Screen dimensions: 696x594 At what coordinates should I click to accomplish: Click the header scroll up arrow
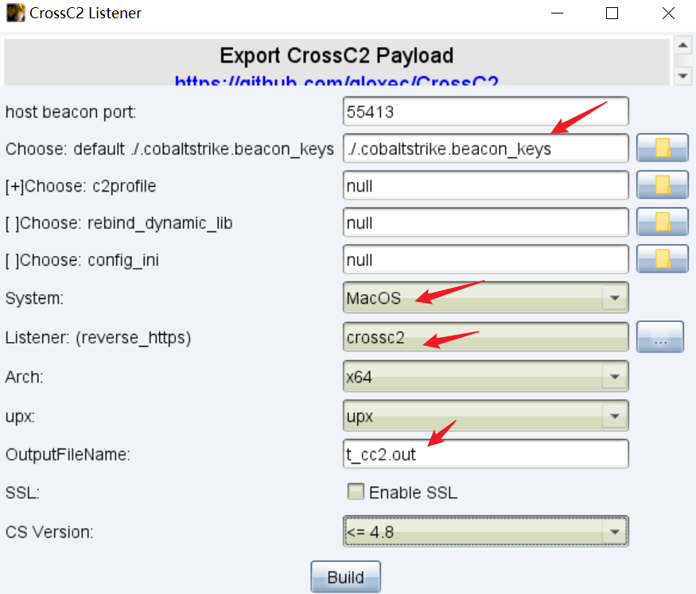683,45
